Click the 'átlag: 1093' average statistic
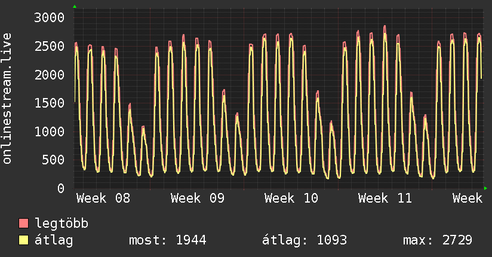492x257 pixels. click(x=305, y=240)
